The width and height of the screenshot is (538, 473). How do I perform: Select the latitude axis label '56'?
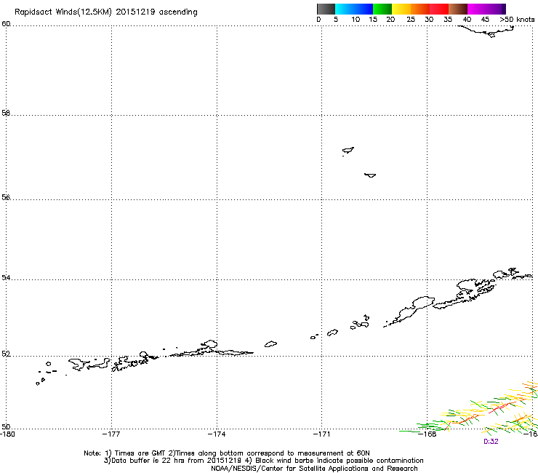click(6, 197)
